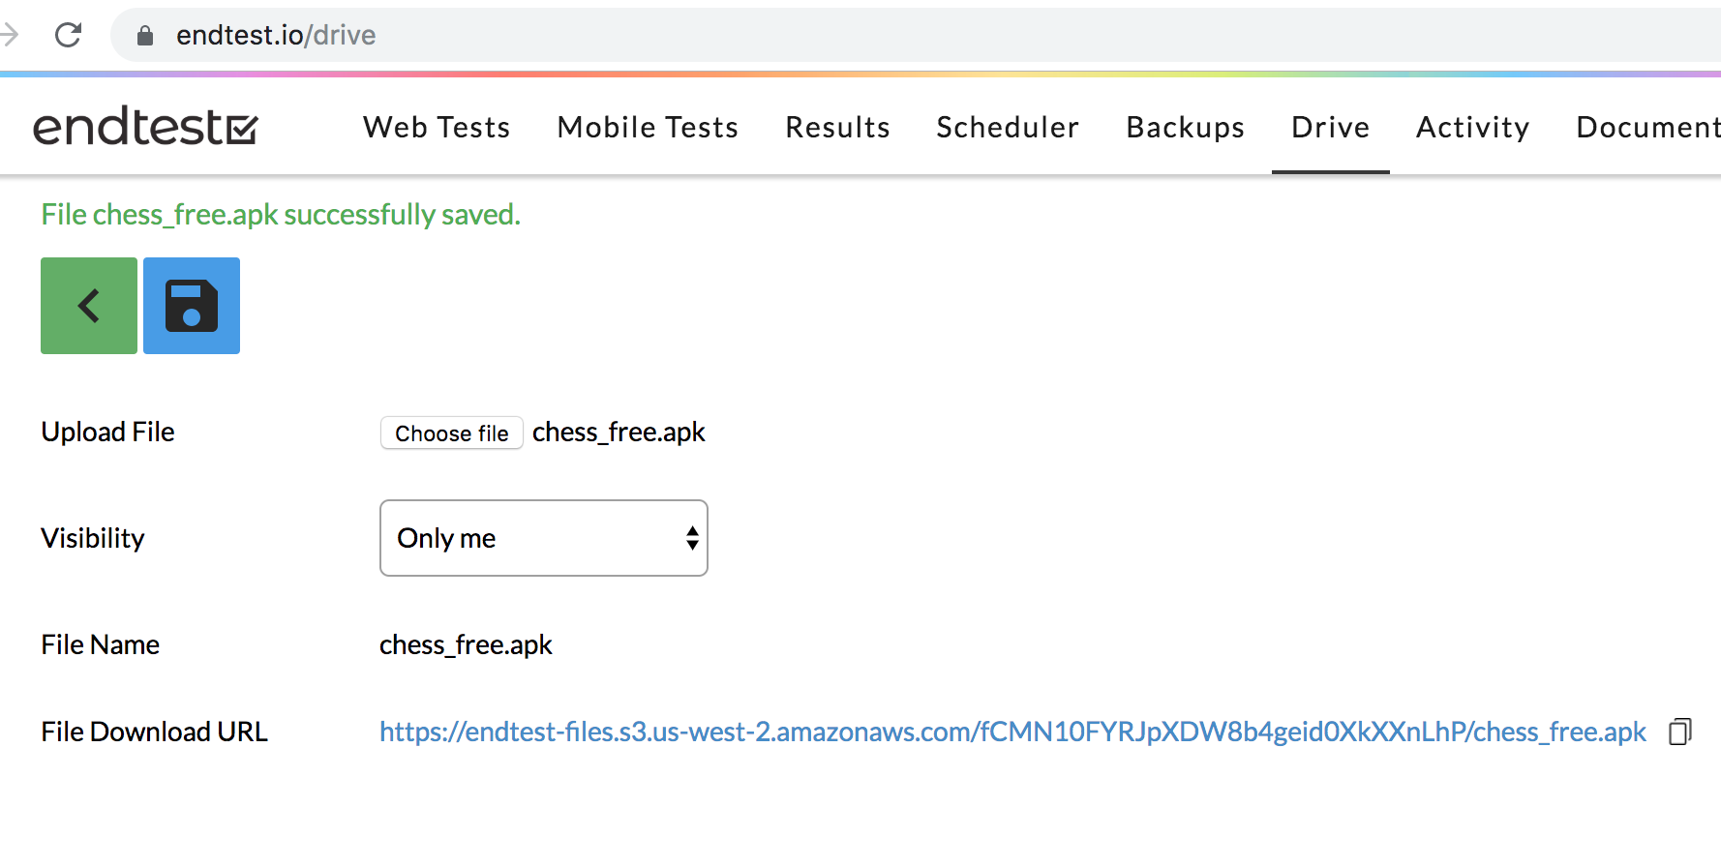Open the chess_free.apk amazonaws download link
1721x867 pixels.
(x=1011, y=732)
